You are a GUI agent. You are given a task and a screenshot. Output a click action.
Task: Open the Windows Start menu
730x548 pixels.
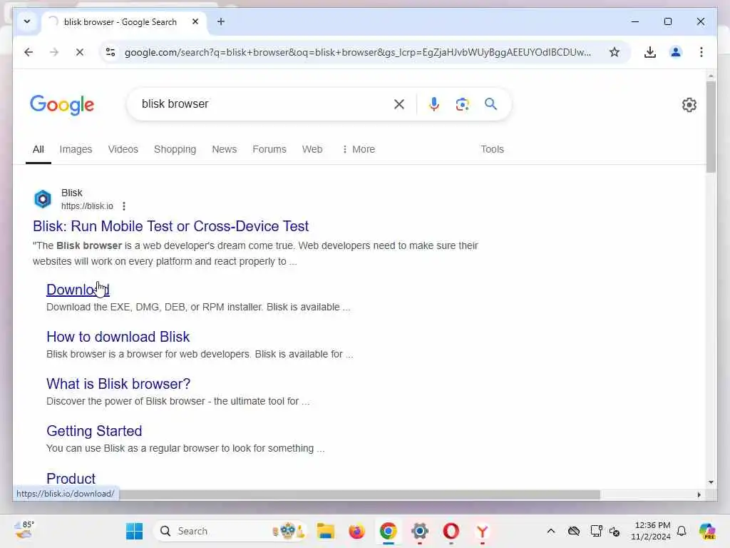point(135,531)
